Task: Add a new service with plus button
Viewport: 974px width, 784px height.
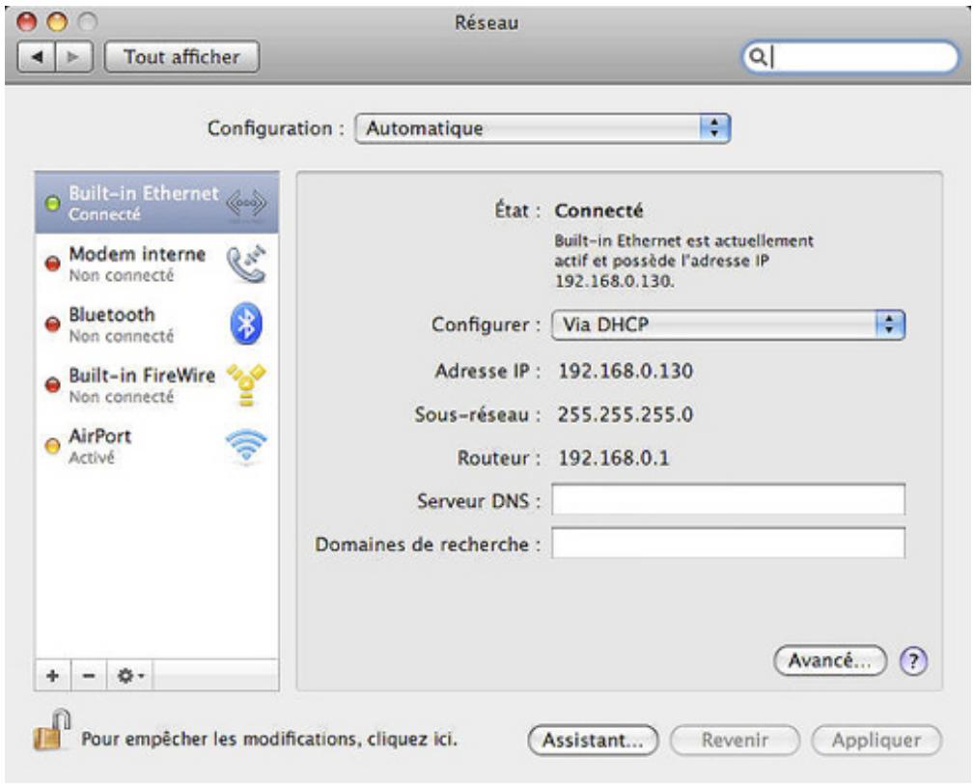Action: 53,675
